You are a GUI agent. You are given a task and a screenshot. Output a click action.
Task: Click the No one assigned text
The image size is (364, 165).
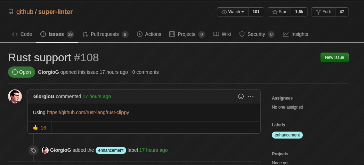[288, 107]
